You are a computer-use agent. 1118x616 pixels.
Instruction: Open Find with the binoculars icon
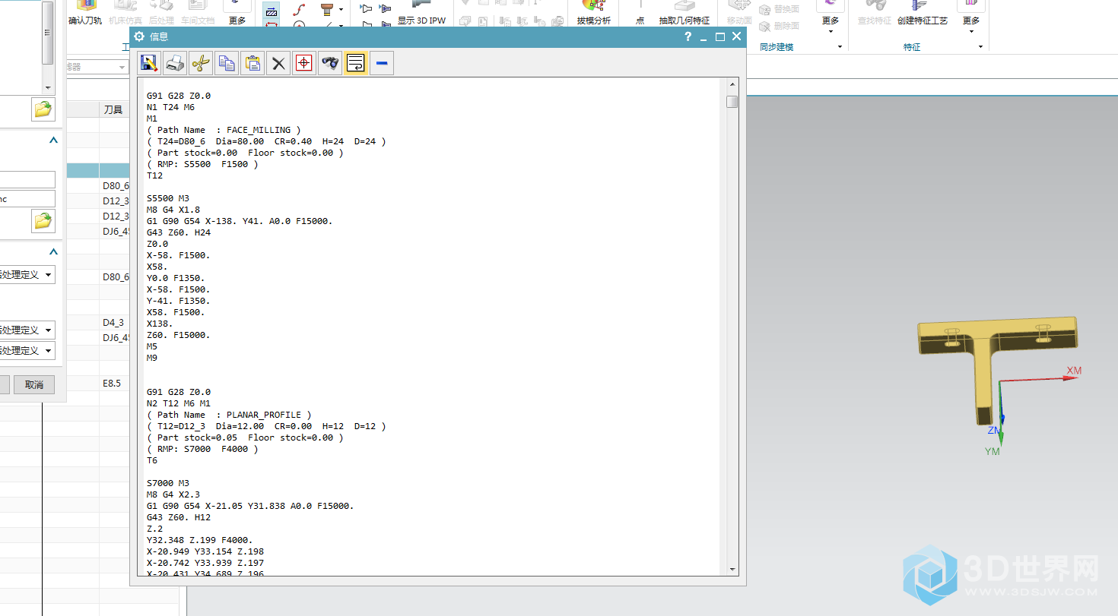pyautogui.click(x=329, y=64)
